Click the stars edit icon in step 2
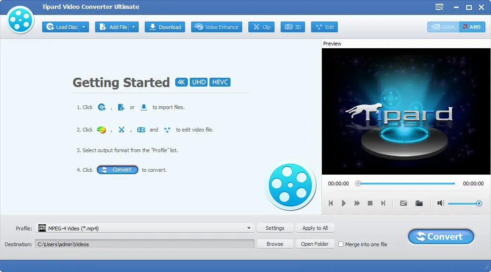This screenshot has height=272, width=491. (x=167, y=130)
